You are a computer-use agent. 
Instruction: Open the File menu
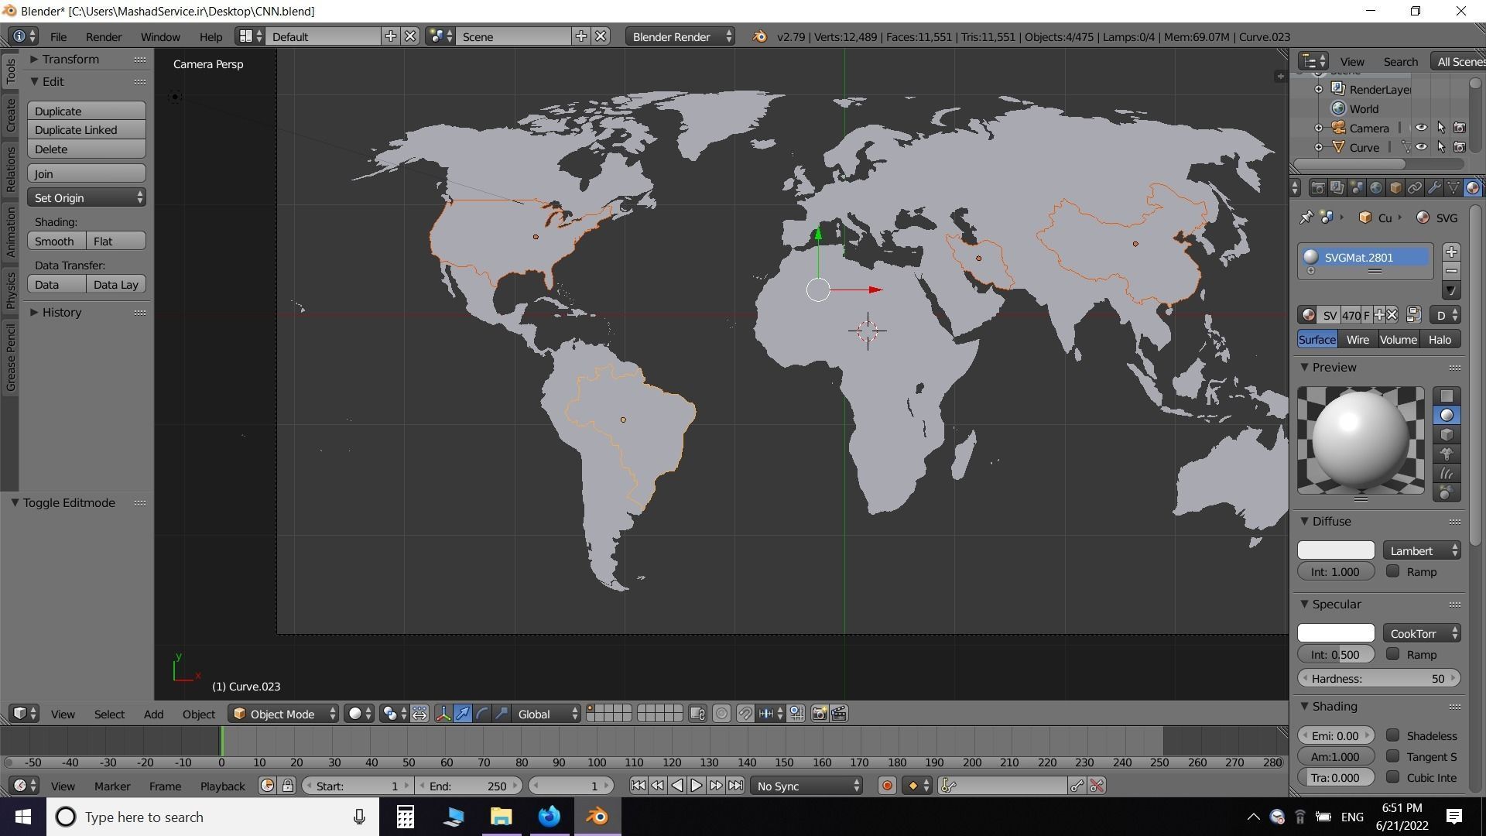click(58, 36)
